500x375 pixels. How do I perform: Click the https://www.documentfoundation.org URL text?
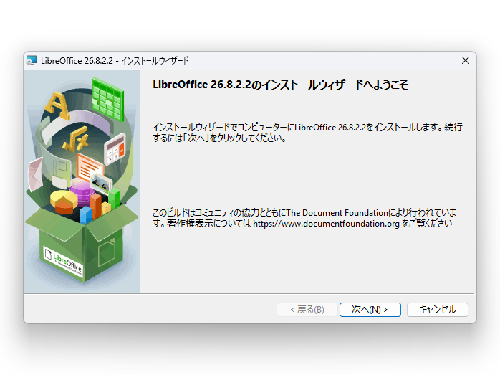tap(326, 224)
